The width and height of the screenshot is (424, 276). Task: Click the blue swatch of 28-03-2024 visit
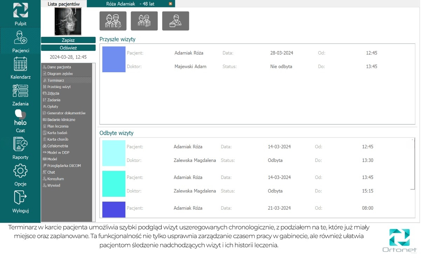click(114, 60)
